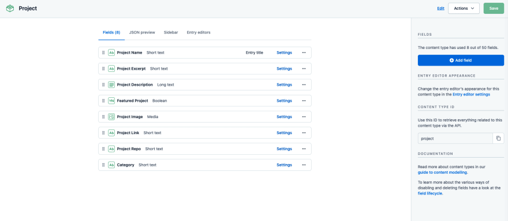Viewport: 508px width, 221px height.
Task: Grab the drag handle for Featured Project
Action: (103, 101)
